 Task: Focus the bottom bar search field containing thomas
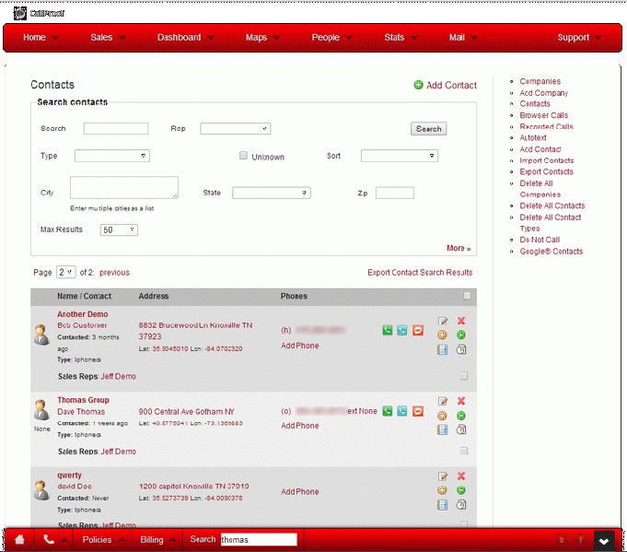pyautogui.click(x=259, y=540)
